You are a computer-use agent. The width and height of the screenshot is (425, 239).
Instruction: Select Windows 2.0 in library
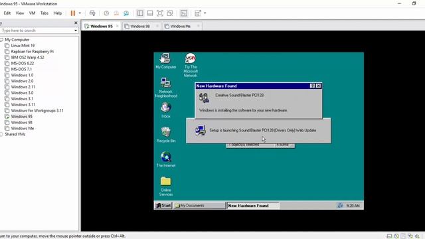[22, 81]
